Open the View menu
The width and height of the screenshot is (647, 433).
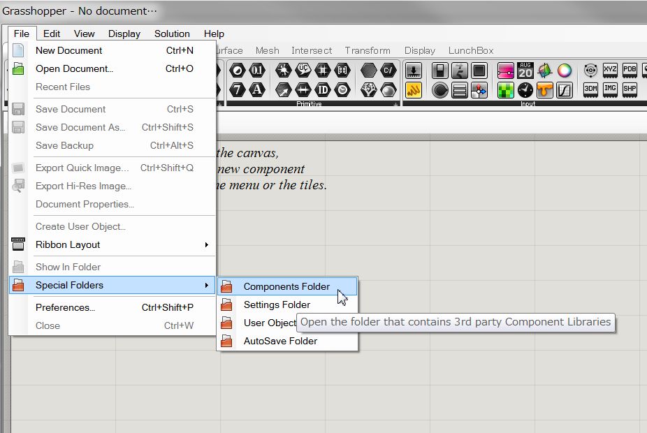84,34
